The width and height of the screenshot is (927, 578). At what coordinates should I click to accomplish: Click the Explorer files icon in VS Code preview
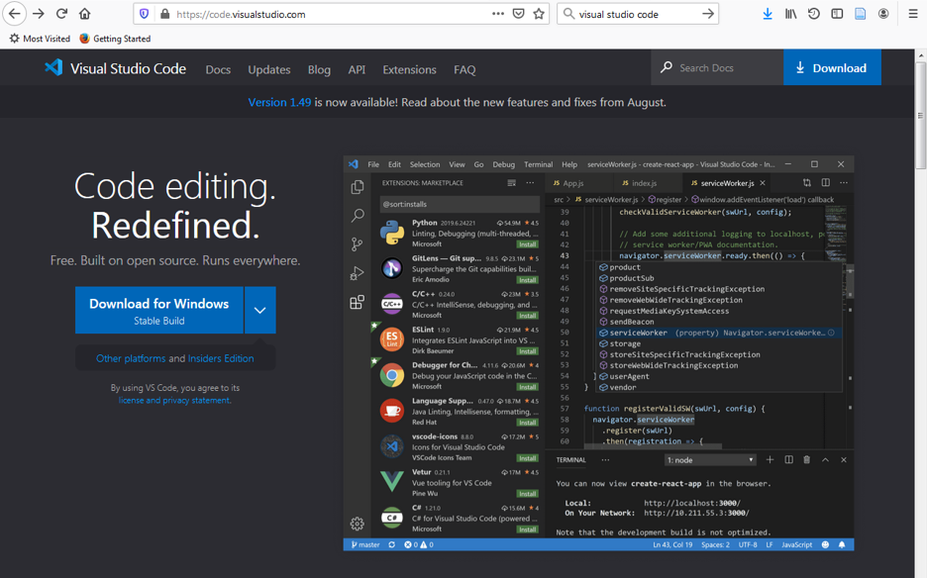[358, 187]
